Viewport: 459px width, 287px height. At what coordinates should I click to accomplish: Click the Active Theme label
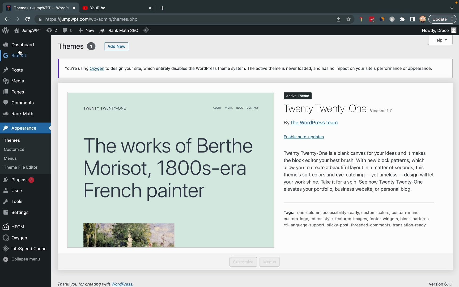coord(297,96)
